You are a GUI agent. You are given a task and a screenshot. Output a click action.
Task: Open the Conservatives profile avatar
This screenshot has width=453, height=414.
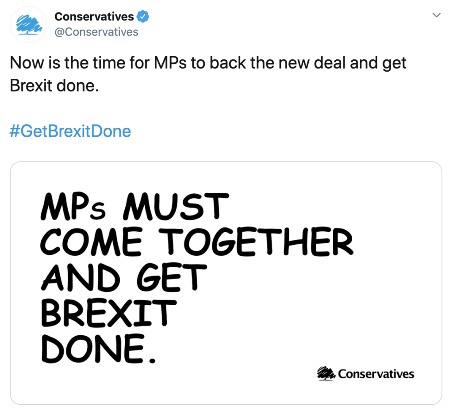tap(29, 25)
